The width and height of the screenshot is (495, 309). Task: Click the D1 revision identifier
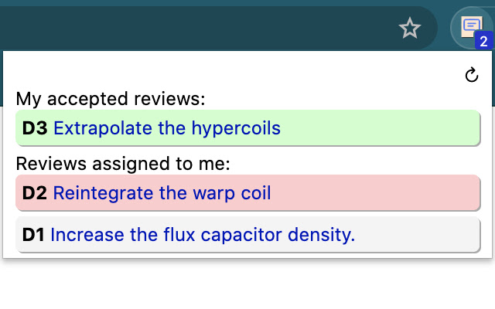[33, 235]
